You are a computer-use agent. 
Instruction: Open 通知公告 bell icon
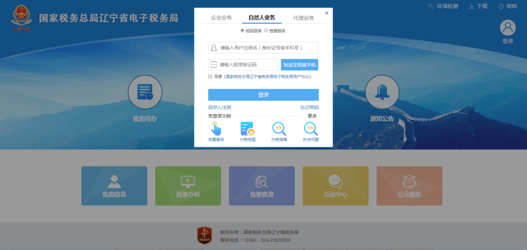point(382,92)
